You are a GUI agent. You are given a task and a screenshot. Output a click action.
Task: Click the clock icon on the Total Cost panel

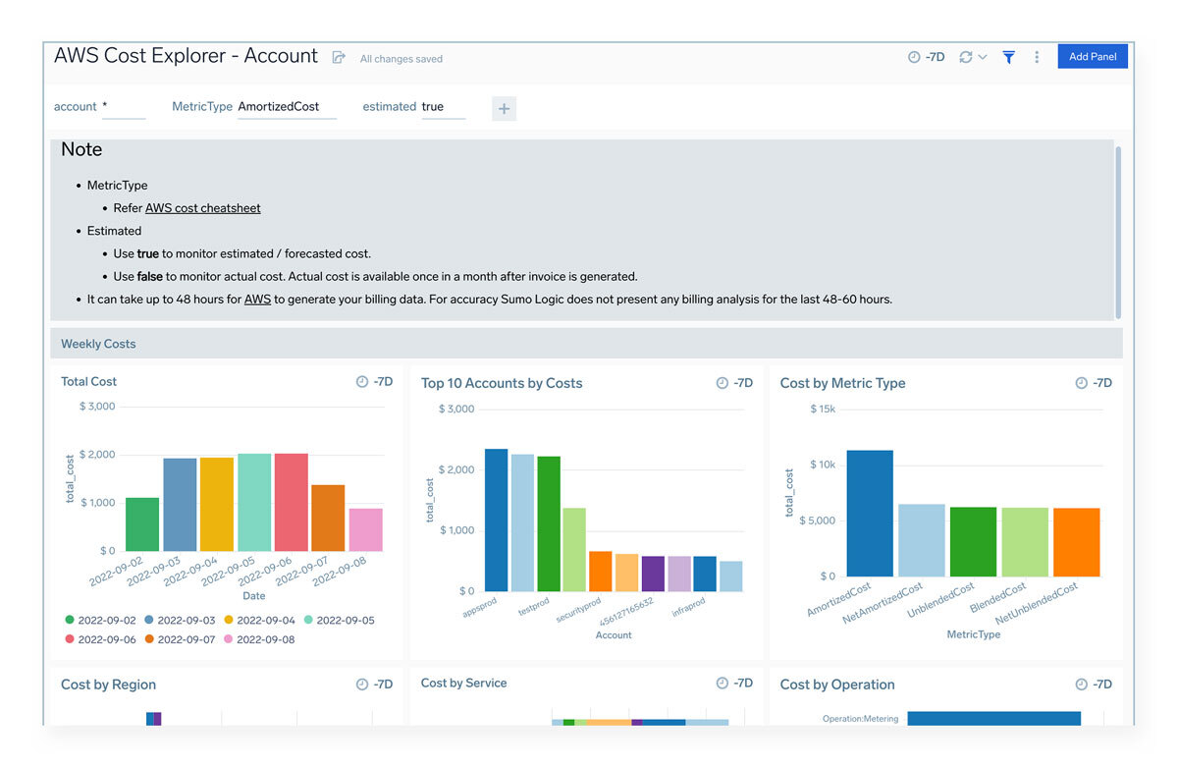[362, 382]
